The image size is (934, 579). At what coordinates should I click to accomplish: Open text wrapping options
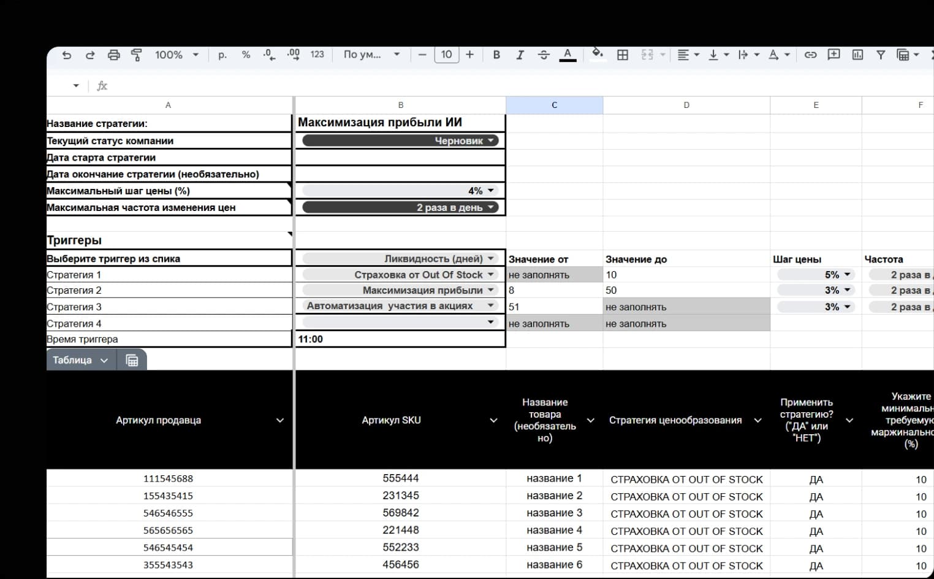[748, 55]
